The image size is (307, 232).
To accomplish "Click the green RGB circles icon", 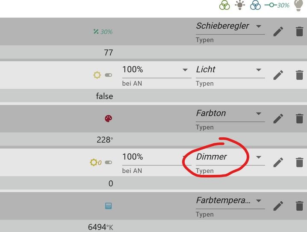I will [x=224, y=6].
